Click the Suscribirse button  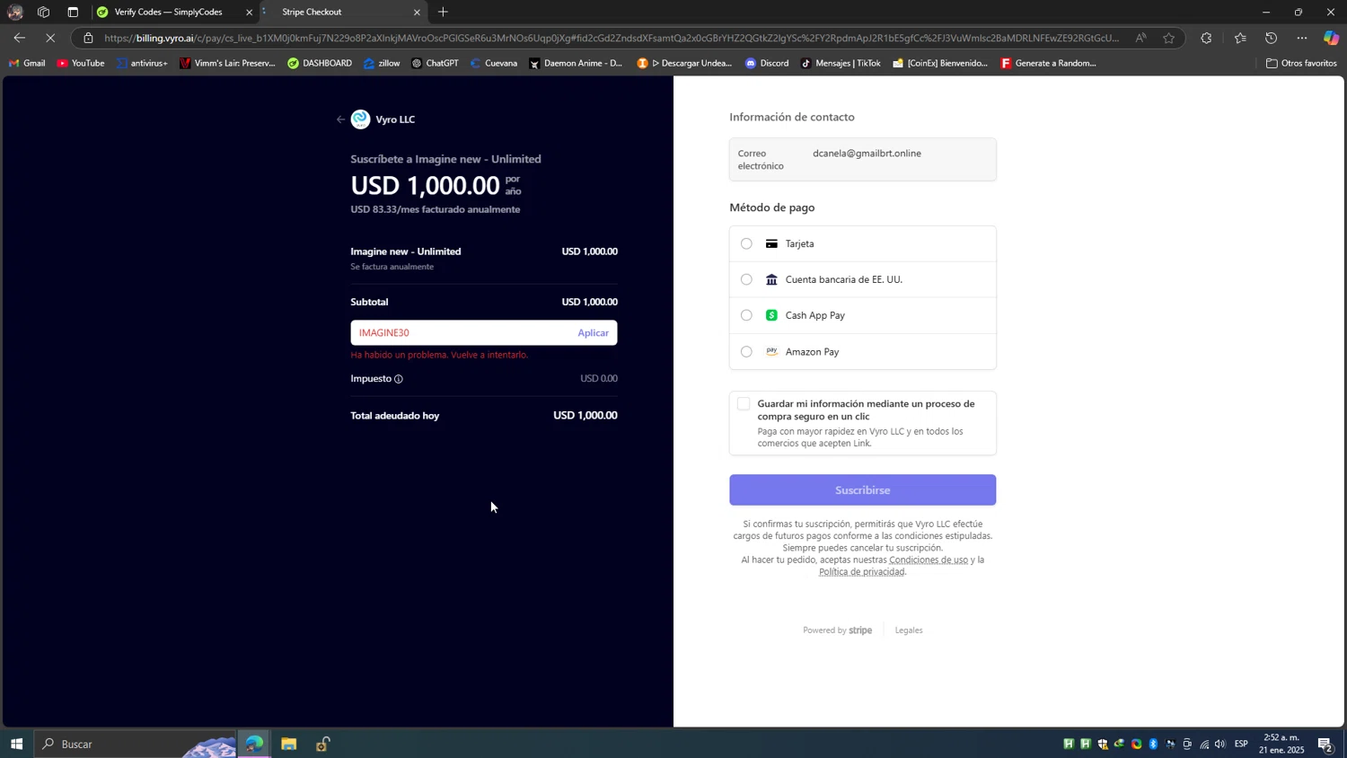coord(862,490)
